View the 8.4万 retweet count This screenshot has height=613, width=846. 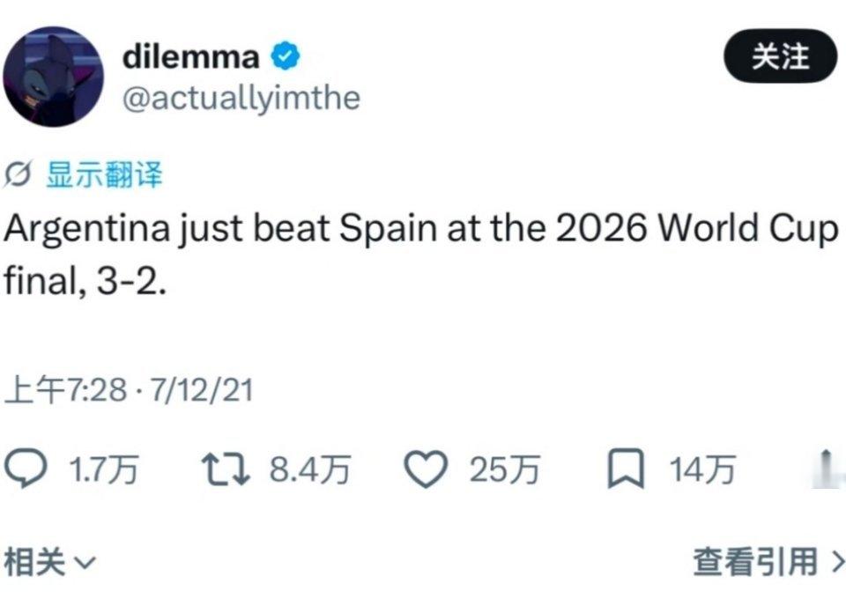tap(310, 469)
